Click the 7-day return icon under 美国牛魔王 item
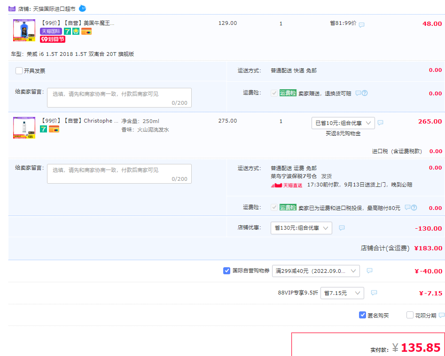This screenshot has height=356, width=445. coord(67,31)
